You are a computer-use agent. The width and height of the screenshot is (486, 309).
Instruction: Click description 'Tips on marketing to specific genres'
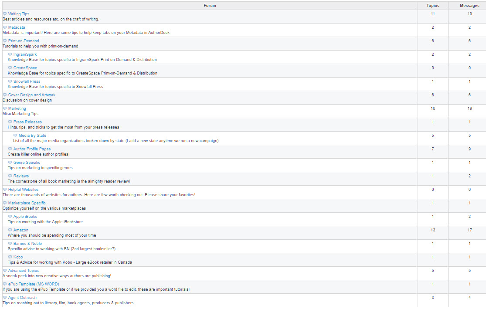pyautogui.click(x=40, y=168)
